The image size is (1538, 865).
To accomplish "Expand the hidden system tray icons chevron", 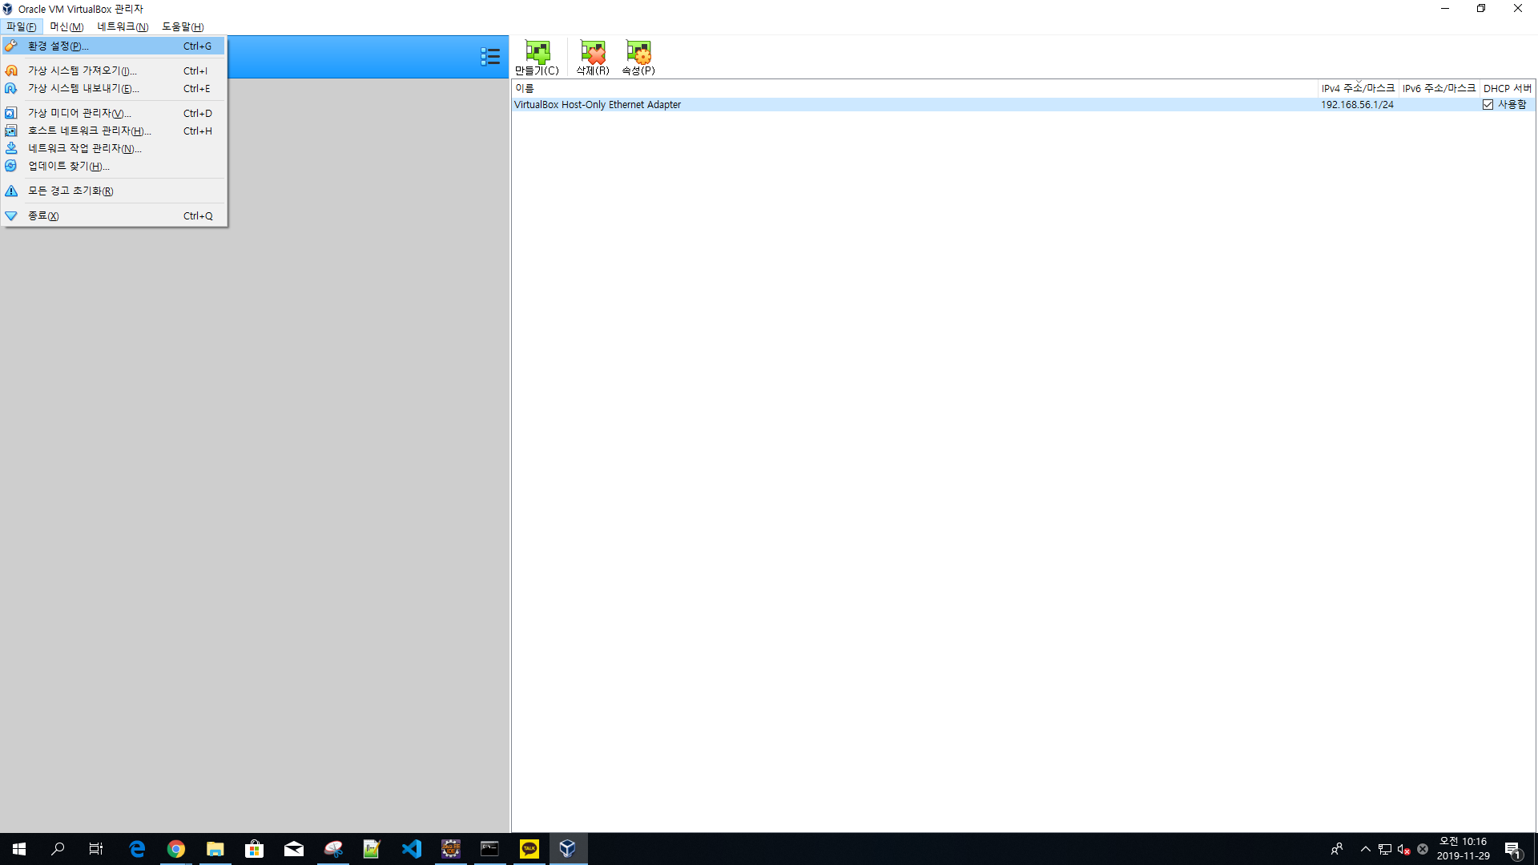I will [x=1365, y=849].
